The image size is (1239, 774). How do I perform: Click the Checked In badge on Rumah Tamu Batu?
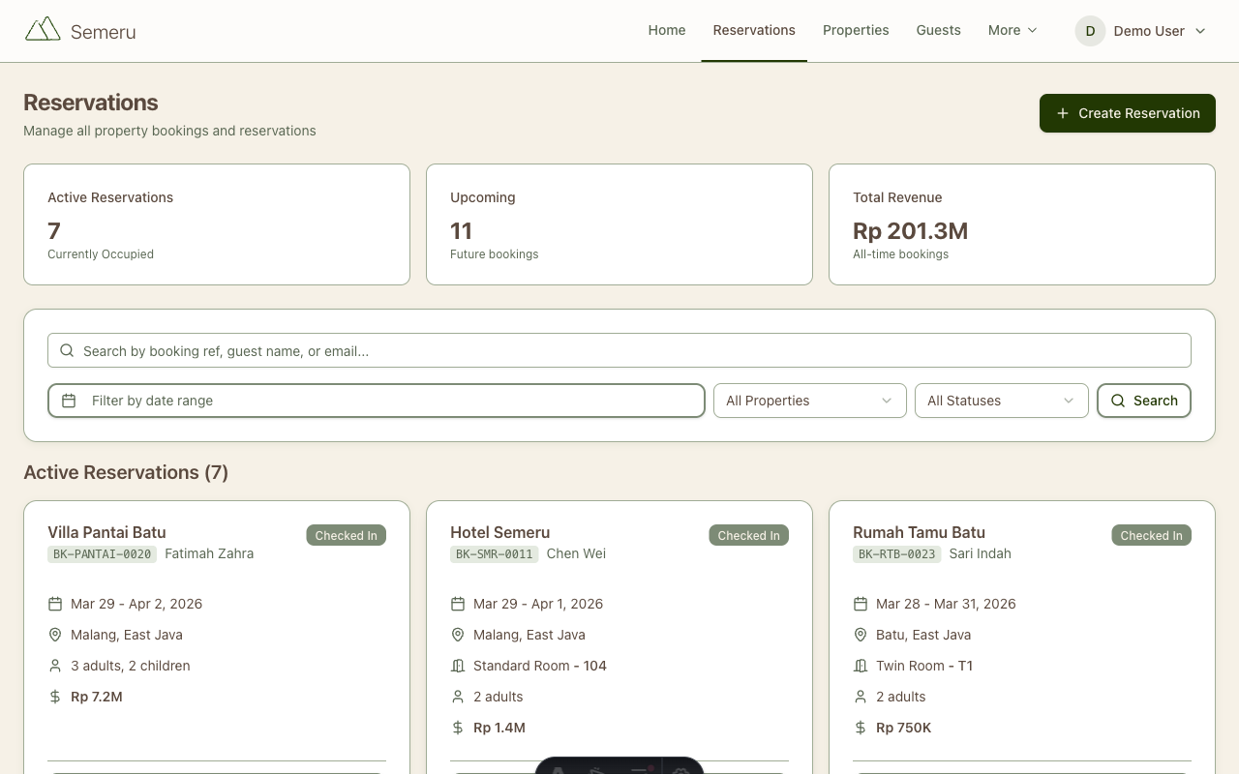click(1152, 535)
